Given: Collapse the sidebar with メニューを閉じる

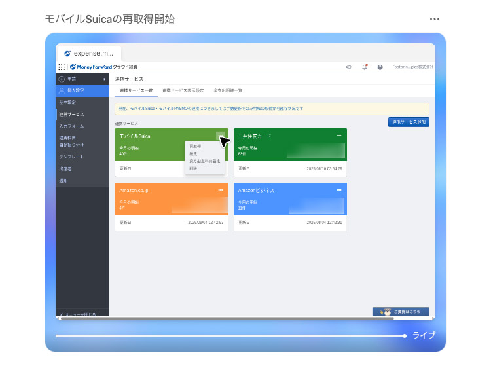Looking at the screenshot, I should click(x=78, y=314).
